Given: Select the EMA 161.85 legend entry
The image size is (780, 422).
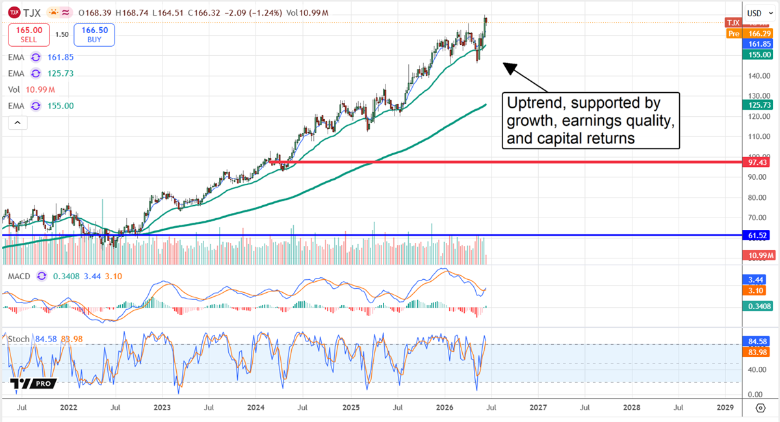Looking at the screenshot, I should (40, 57).
